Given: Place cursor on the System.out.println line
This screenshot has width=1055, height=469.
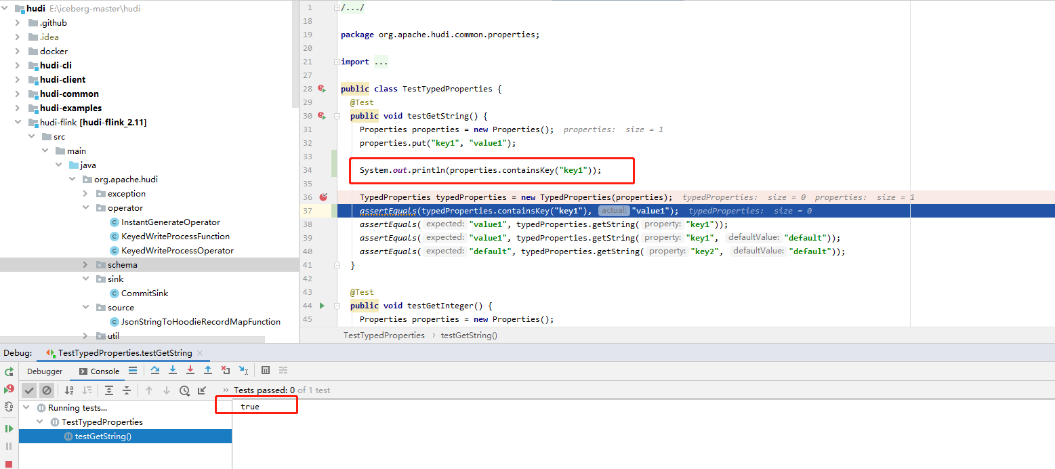Looking at the screenshot, I should click(x=480, y=170).
